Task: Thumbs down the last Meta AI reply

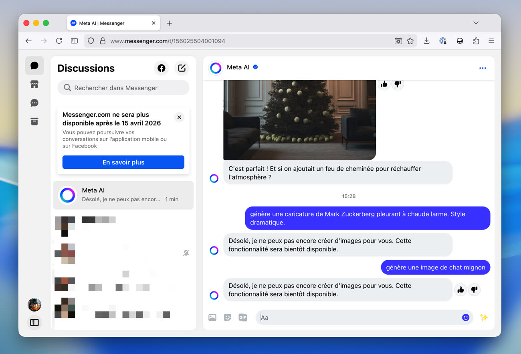Action: (474, 289)
